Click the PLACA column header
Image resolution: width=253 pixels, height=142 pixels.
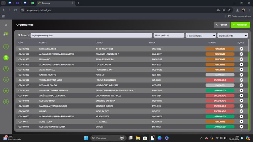[152, 43]
